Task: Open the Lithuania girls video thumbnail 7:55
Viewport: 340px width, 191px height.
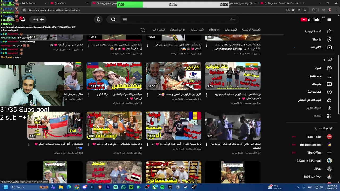Action: 233,76
